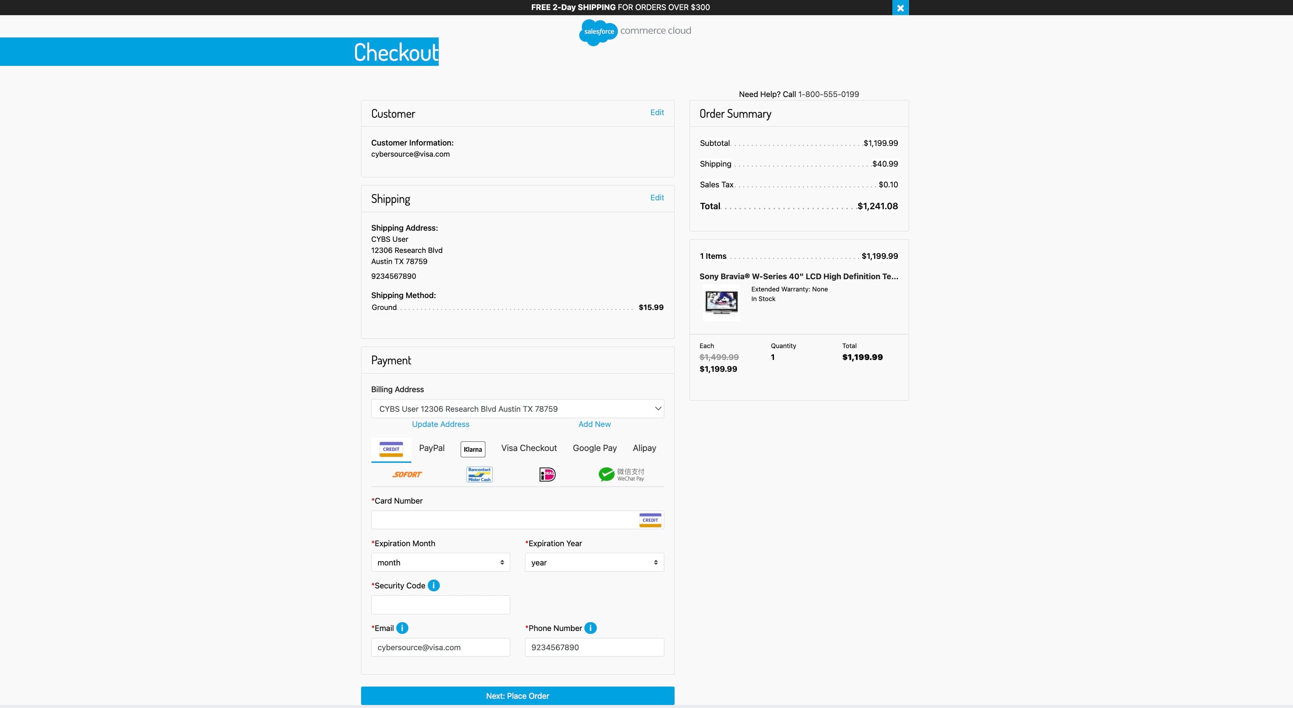Click the Email input field
1293x708 pixels.
point(440,647)
